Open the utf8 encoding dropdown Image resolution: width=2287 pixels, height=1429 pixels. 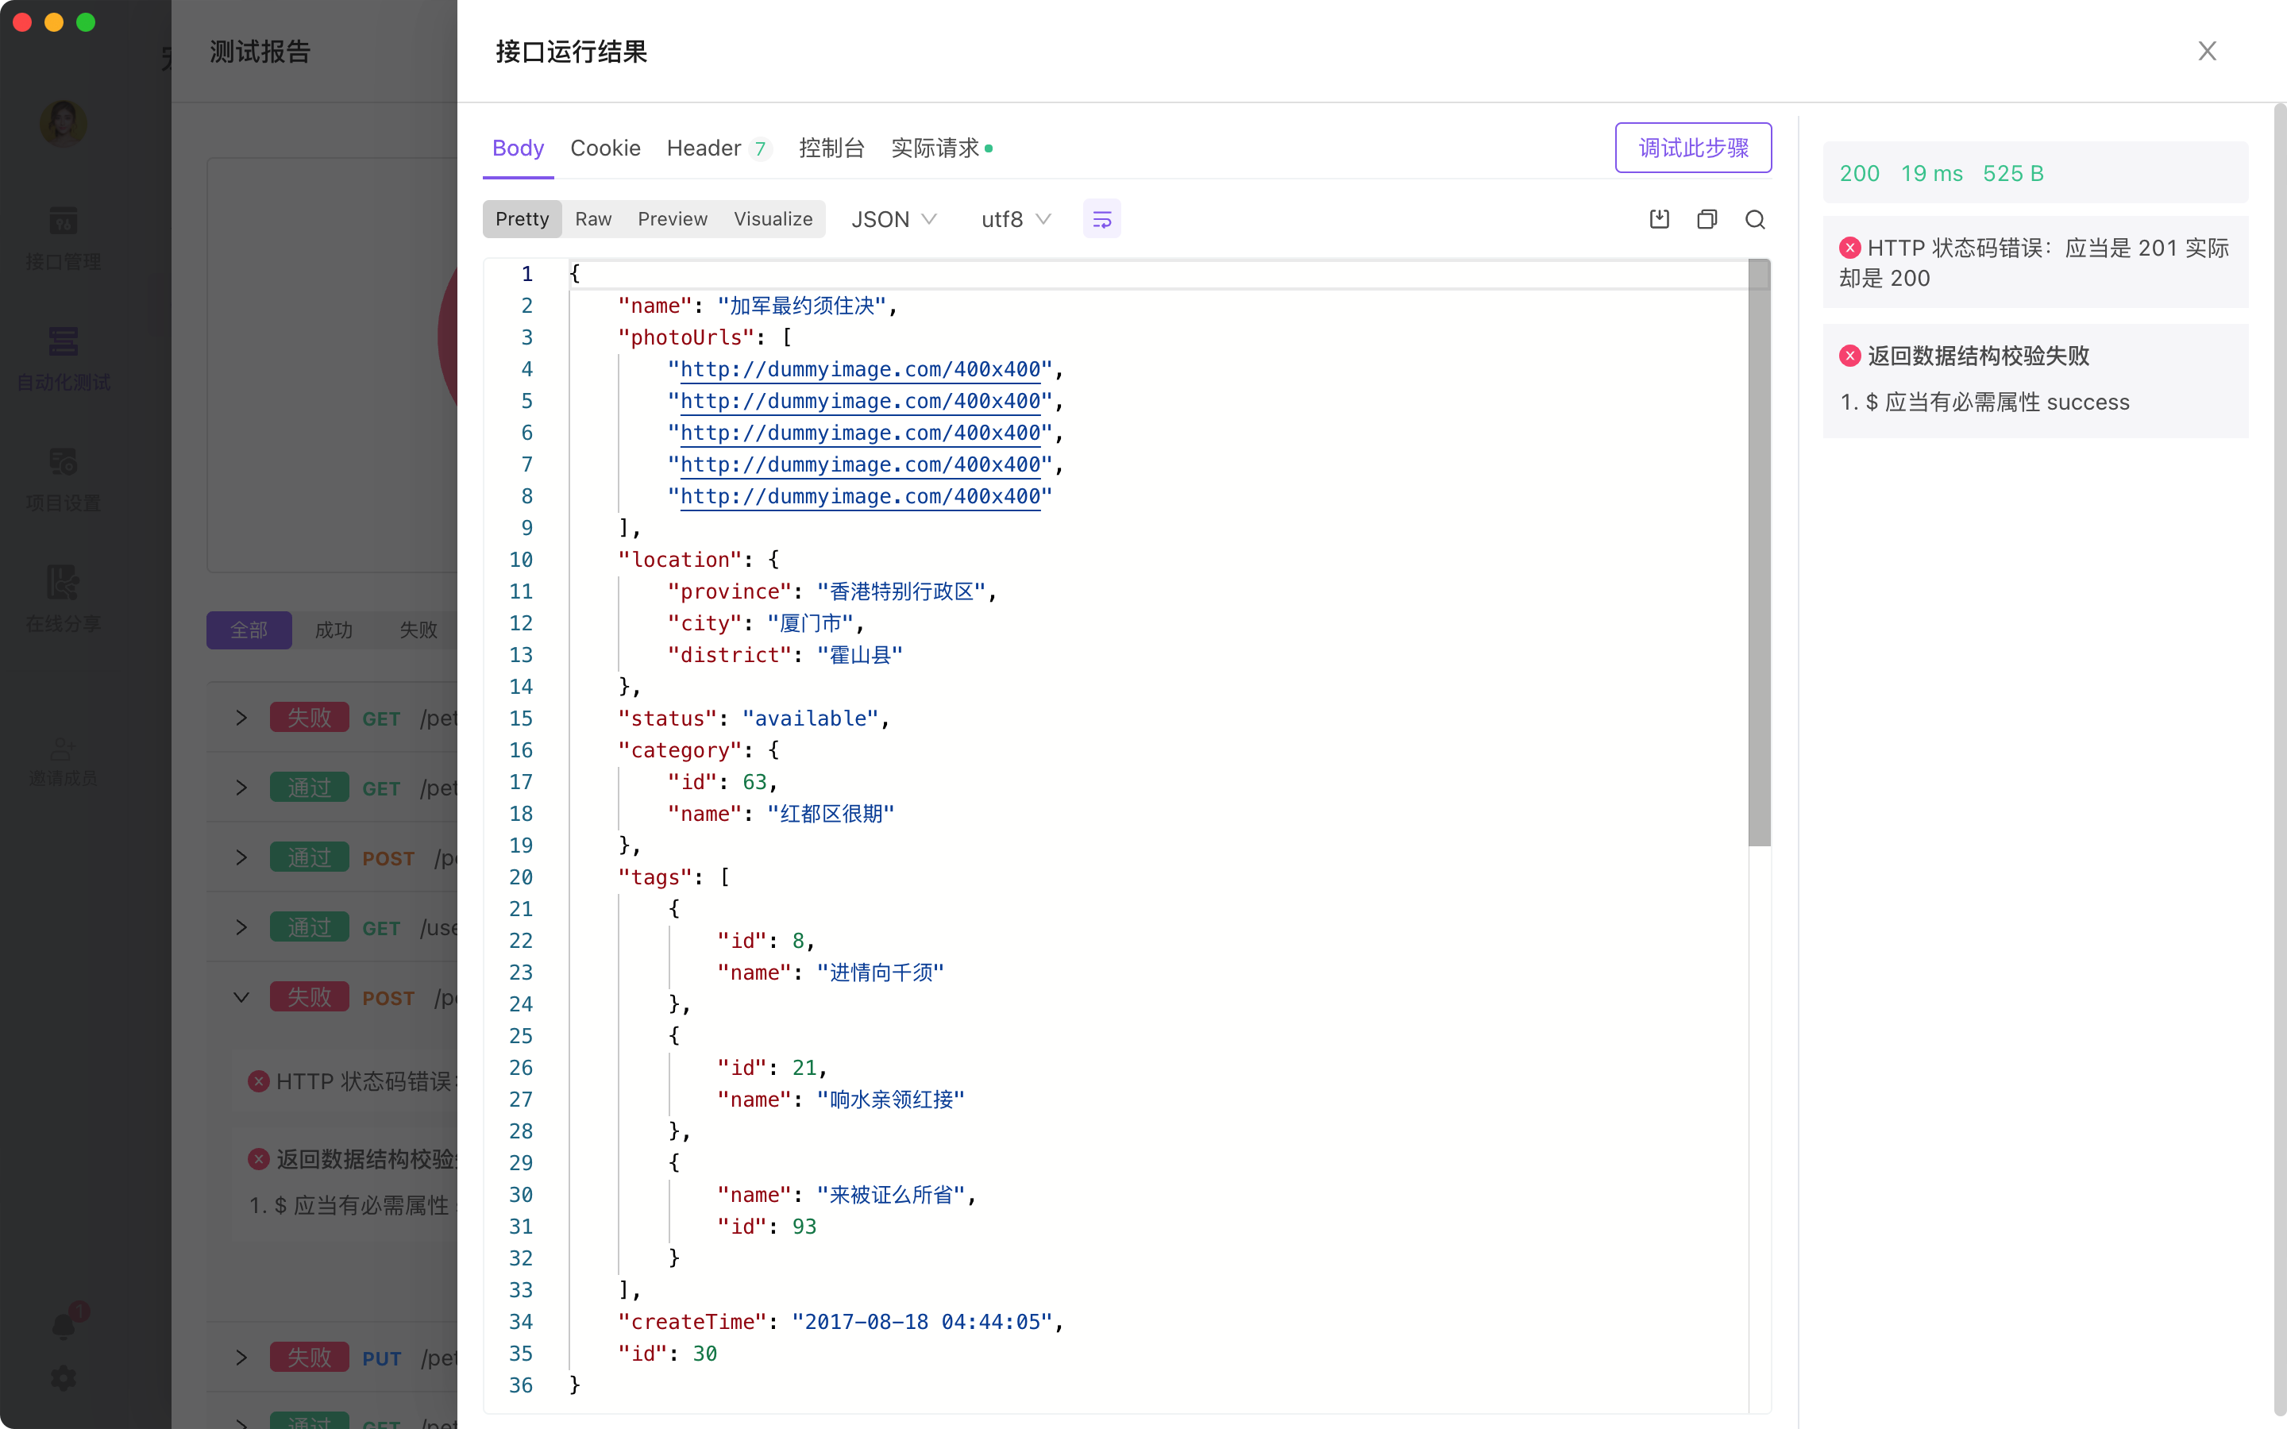(1016, 219)
